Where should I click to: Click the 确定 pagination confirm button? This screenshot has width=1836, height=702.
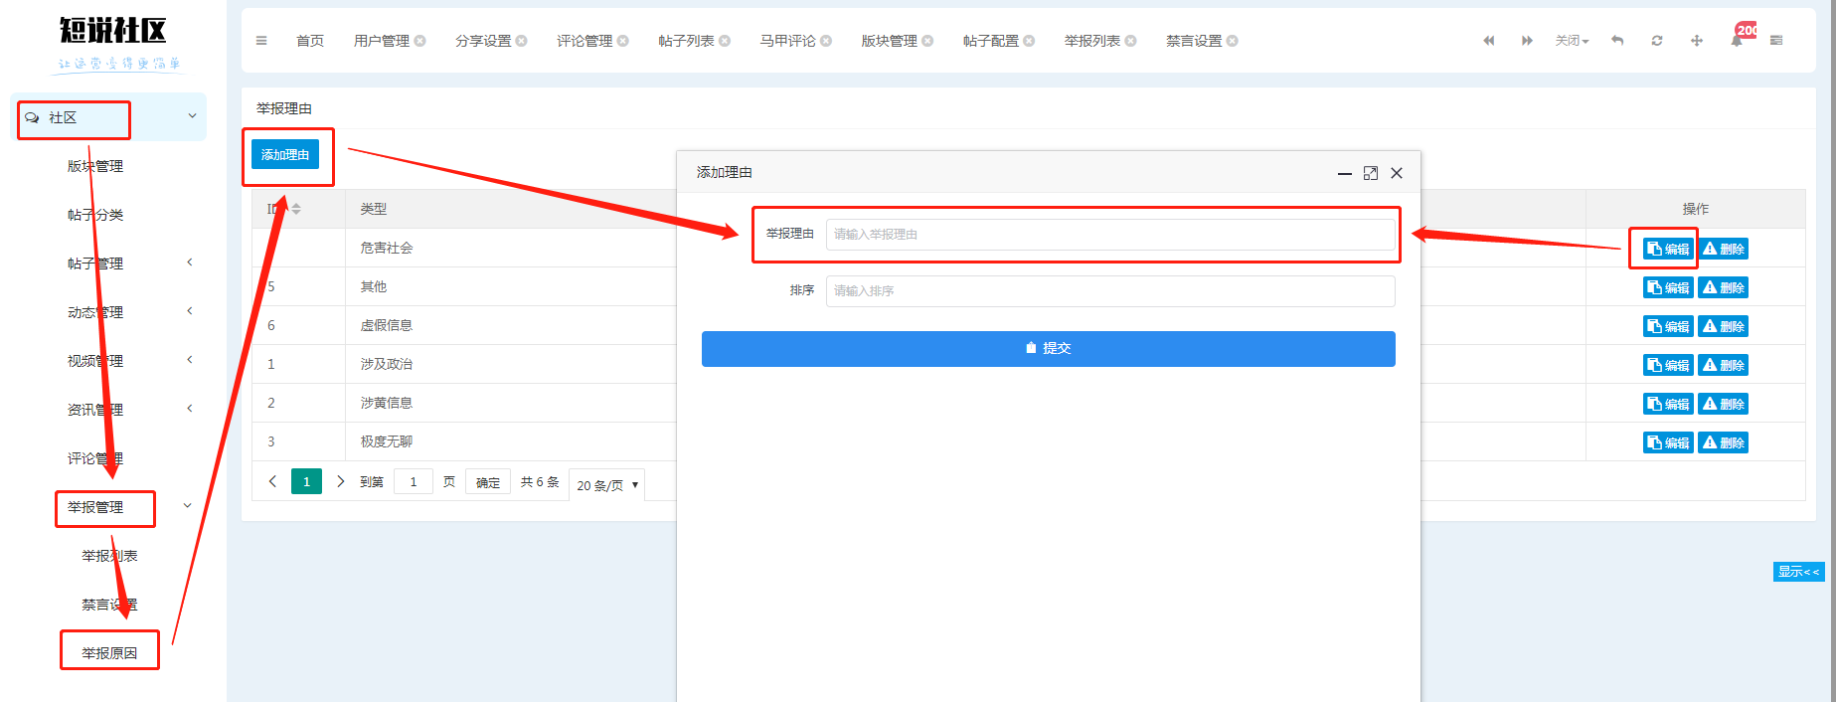488,482
